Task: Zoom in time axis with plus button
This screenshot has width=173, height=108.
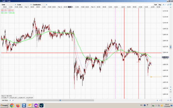Action: click(x=168, y=100)
